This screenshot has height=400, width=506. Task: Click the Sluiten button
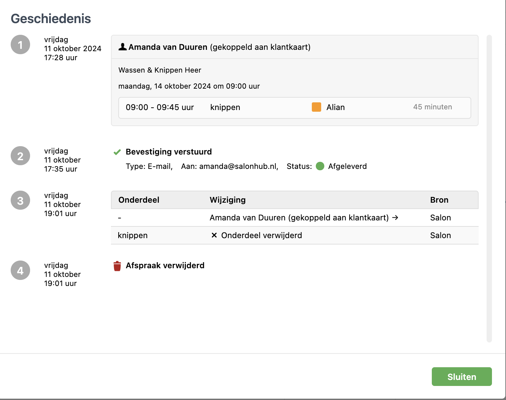pos(461,377)
